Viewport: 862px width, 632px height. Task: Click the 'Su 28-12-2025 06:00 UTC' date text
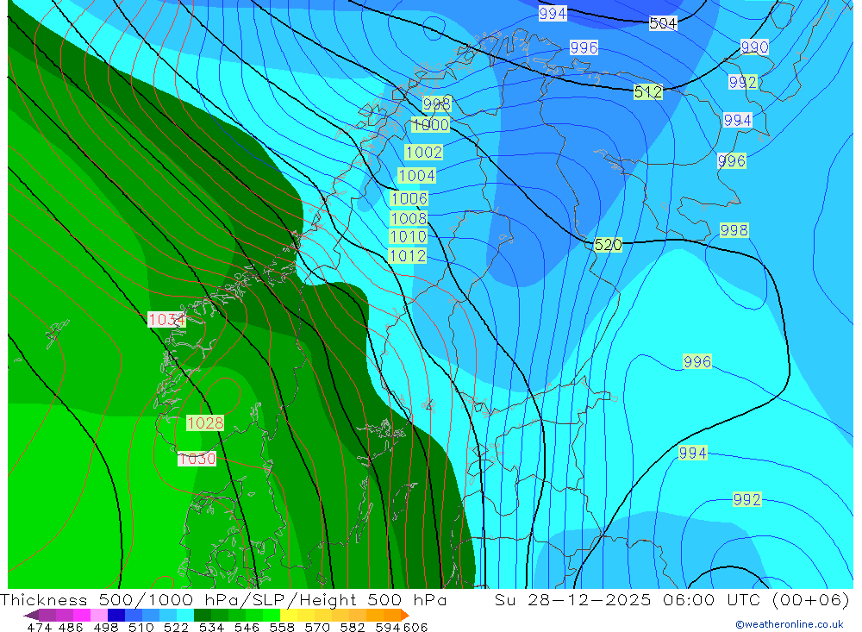[x=628, y=599]
